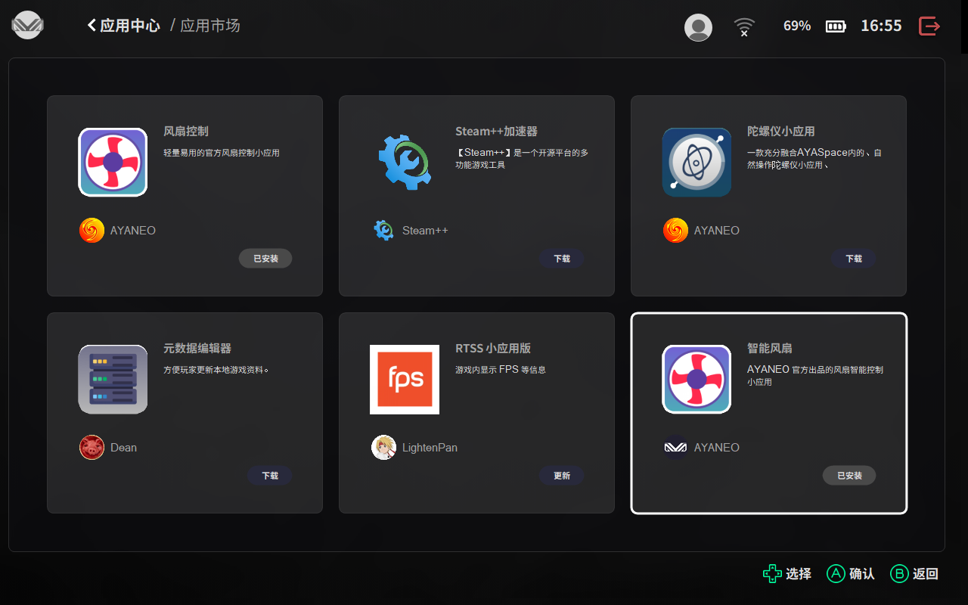The width and height of the screenshot is (968, 605).
Task: Download 陀螺仪小应用 with 下载 button
Action: pos(854,259)
